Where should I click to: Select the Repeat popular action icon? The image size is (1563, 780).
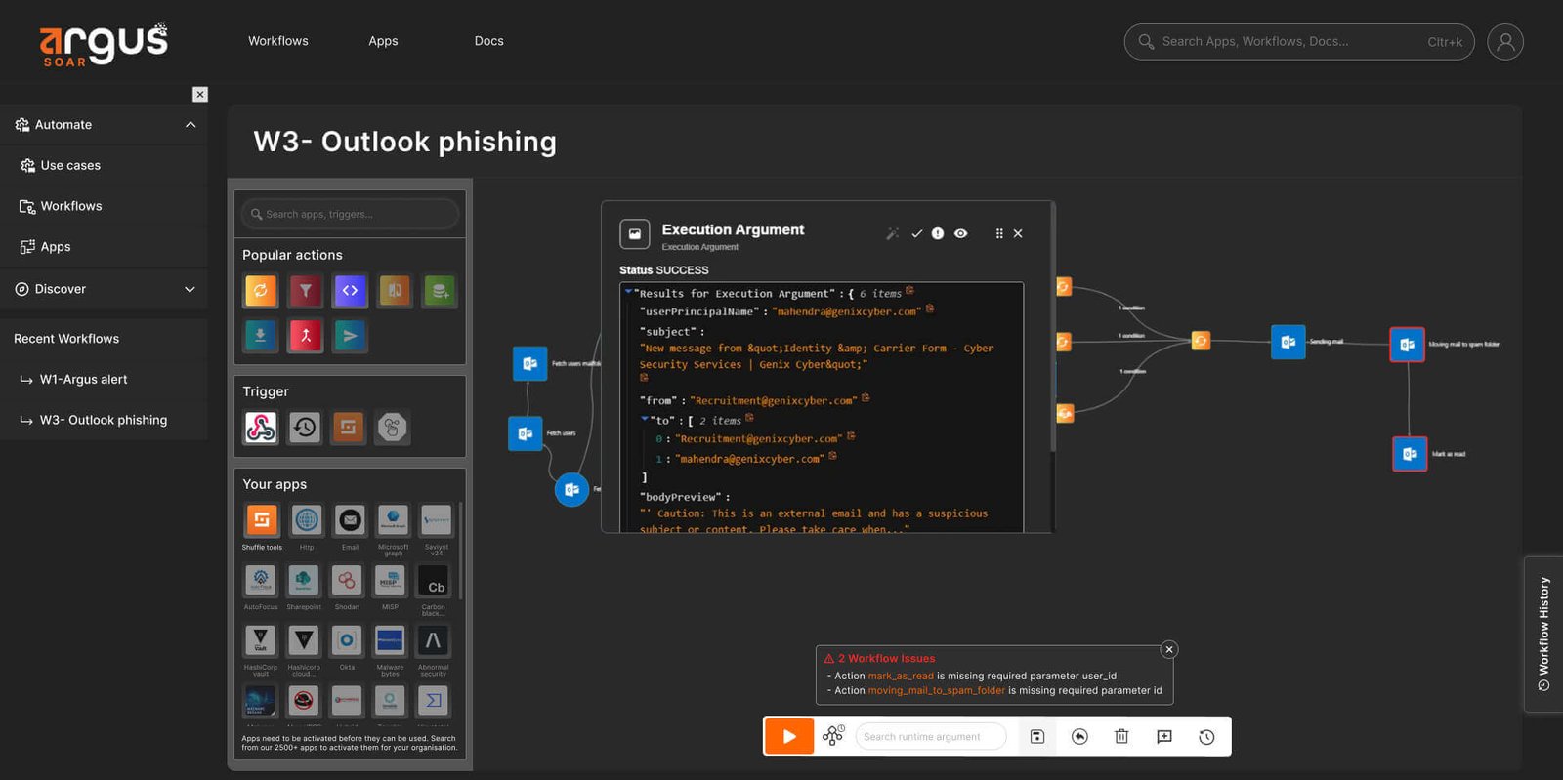261,290
